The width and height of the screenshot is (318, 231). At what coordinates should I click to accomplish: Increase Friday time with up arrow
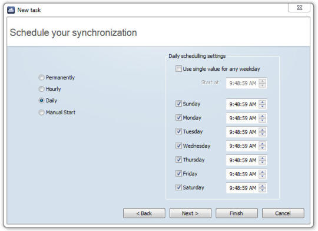point(263,172)
